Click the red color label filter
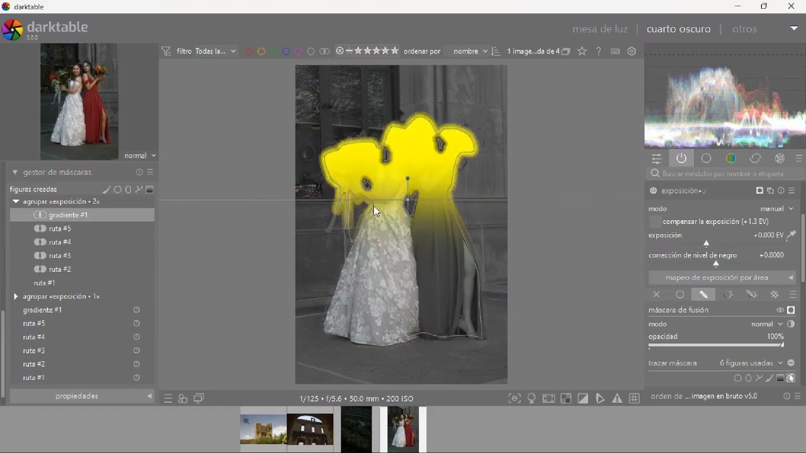 pos(249,52)
